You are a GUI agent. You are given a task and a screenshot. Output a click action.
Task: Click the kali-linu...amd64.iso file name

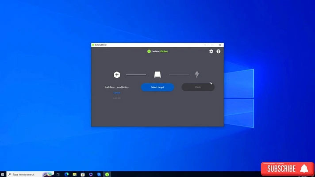click(117, 87)
